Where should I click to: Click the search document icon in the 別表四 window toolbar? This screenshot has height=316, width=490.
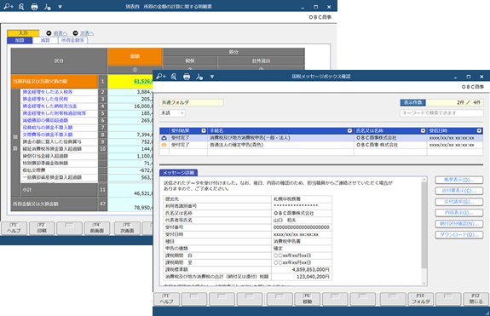[x=21, y=7]
